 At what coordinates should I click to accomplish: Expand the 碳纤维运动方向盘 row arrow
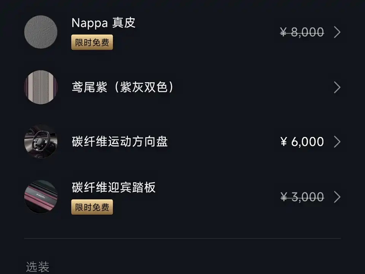[x=337, y=142]
